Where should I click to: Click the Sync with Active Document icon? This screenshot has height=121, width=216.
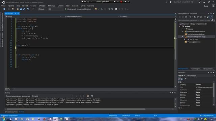(195, 17)
